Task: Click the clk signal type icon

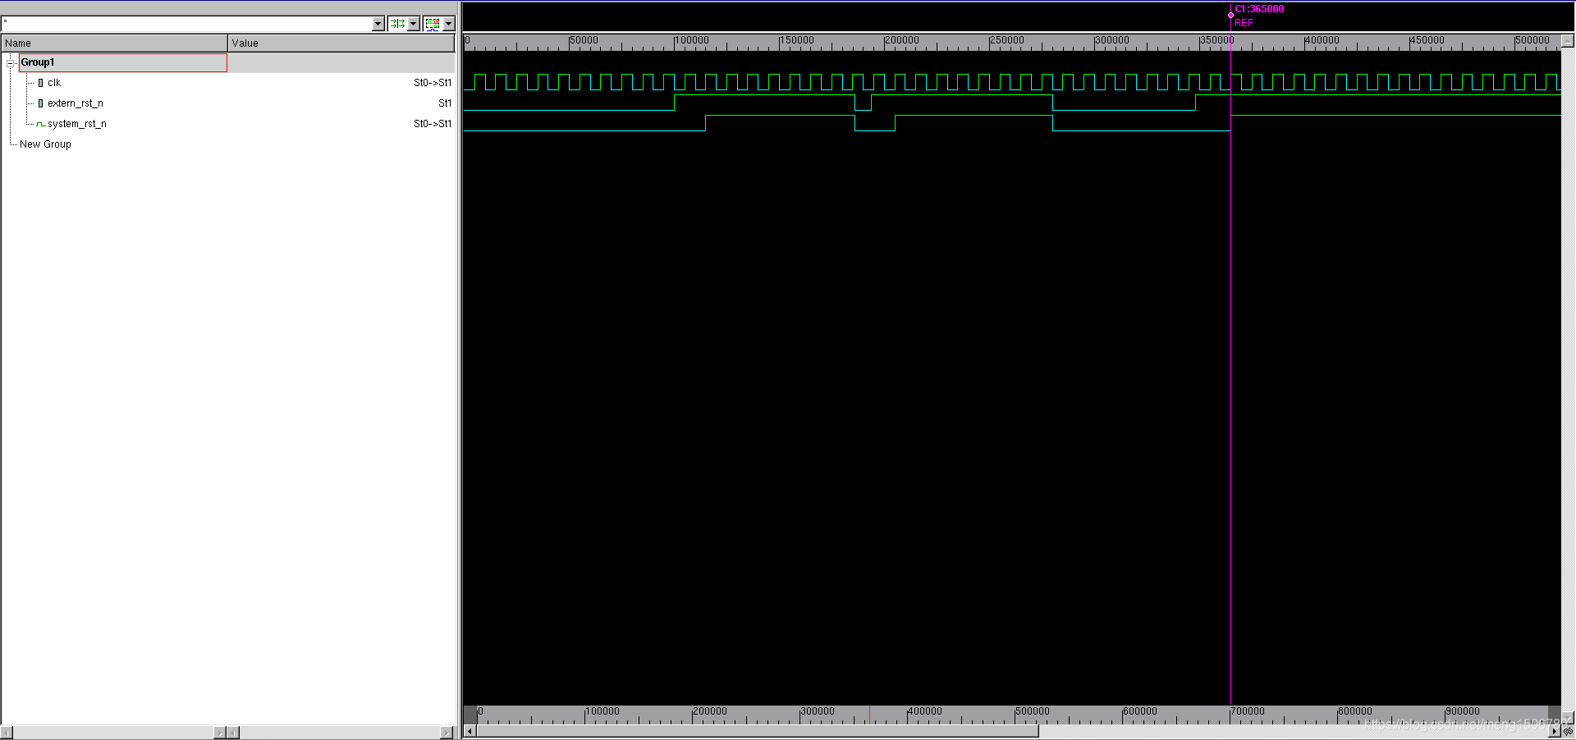Action: [x=40, y=83]
